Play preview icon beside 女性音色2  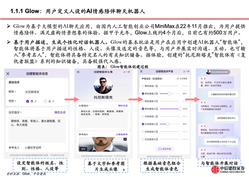tap(157, 124)
